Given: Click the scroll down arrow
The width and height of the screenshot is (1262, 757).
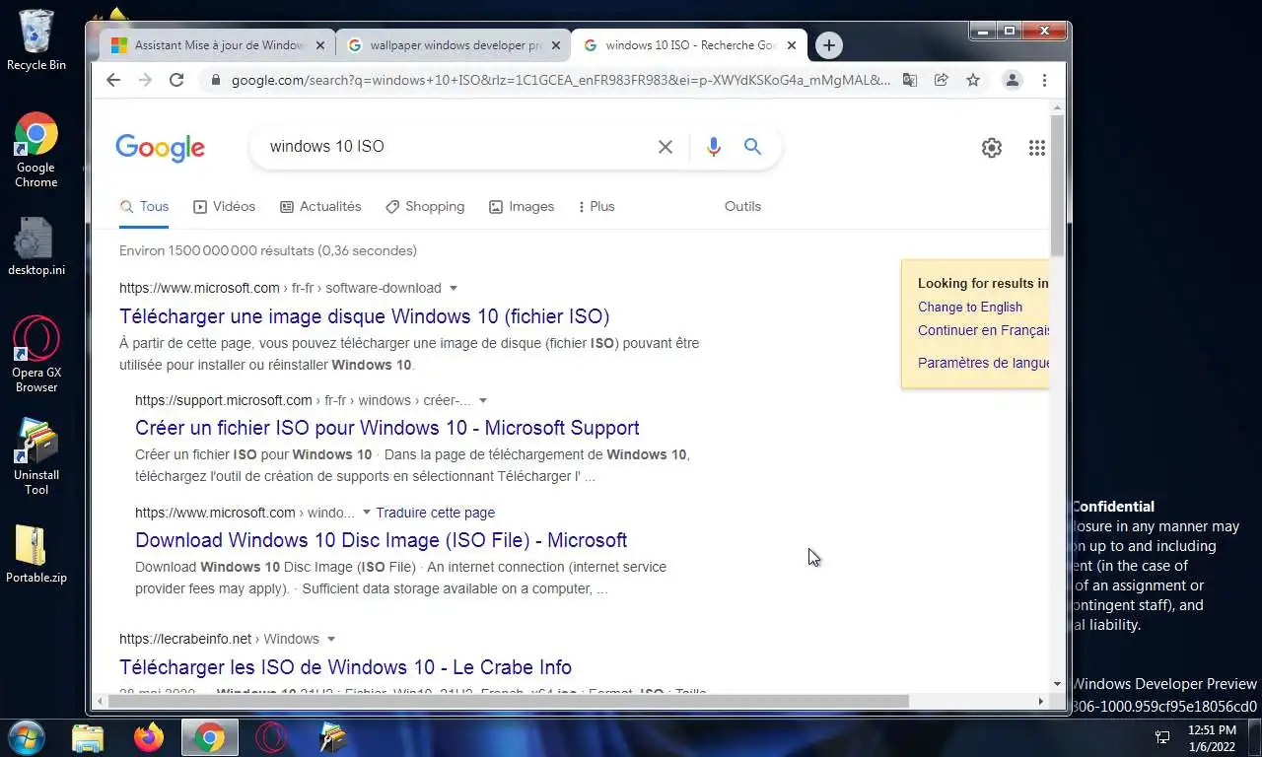Looking at the screenshot, I should pos(1057,684).
